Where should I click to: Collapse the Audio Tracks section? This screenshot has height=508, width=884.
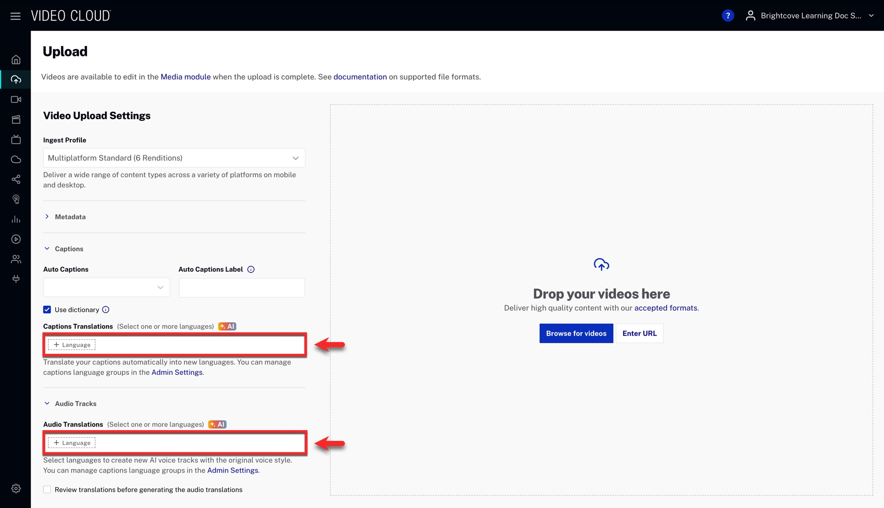pyautogui.click(x=75, y=404)
